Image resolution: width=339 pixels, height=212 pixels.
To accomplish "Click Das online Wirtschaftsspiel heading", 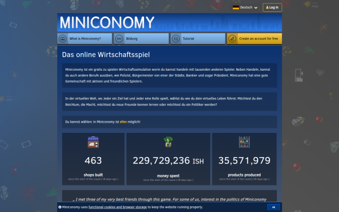I will 106,55.
